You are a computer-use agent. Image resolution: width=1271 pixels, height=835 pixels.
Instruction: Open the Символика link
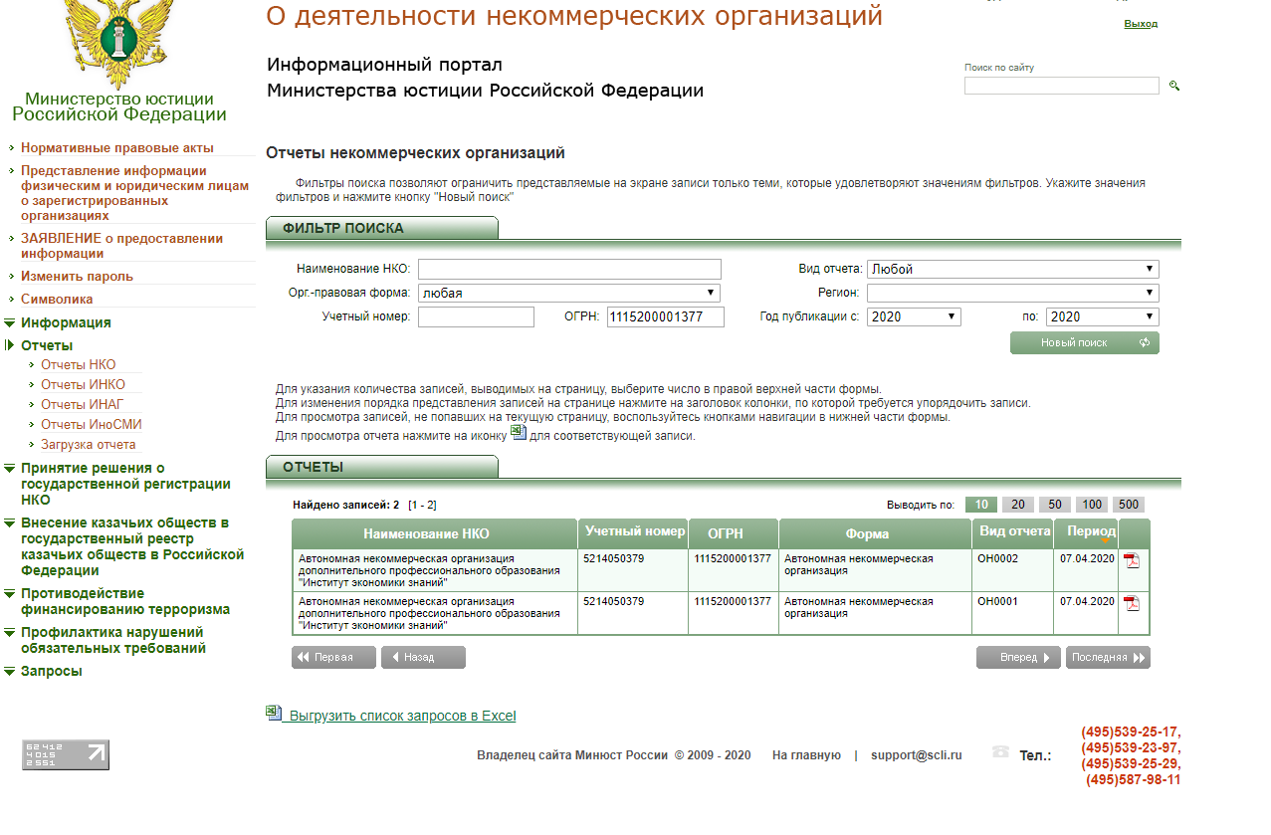point(57,299)
